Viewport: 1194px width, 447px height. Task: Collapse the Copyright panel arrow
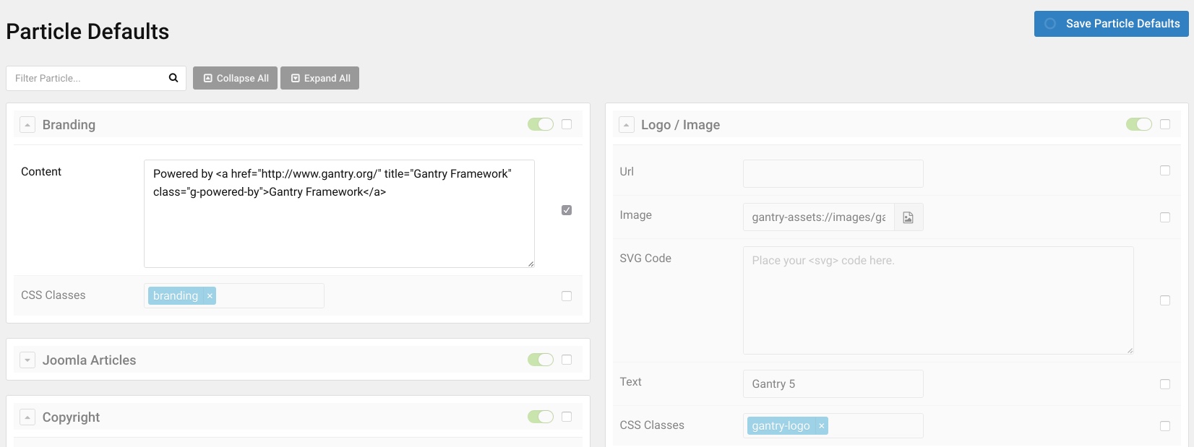27,417
